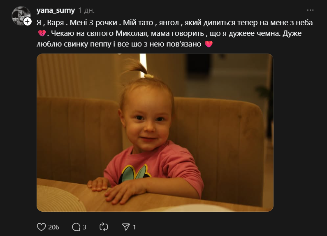Click the comment count of 3
Image resolution: width=327 pixels, height=236 pixels.
(x=84, y=227)
